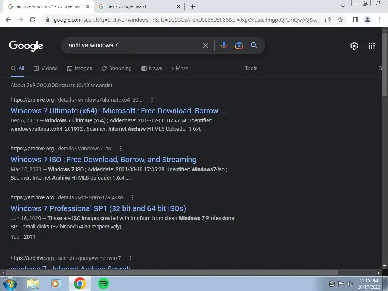Open Action Center flag icon
This screenshot has height=291, width=388.
pyautogui.click(x=341, y=284)
